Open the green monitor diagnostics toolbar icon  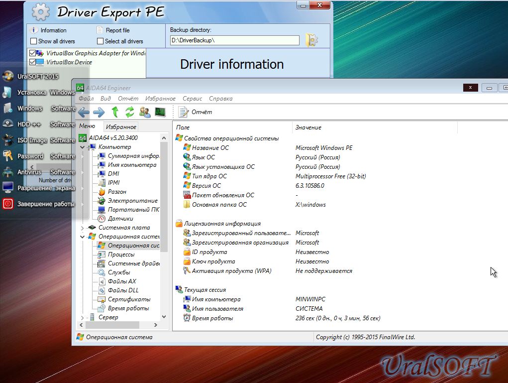160,112
